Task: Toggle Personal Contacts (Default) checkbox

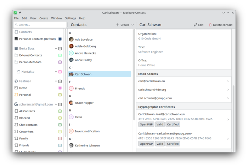Action: coord(60,39)
